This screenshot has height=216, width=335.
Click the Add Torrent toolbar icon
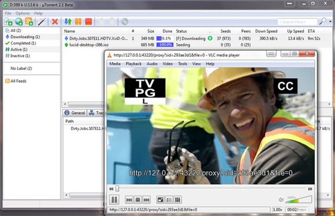click(9, 21)
